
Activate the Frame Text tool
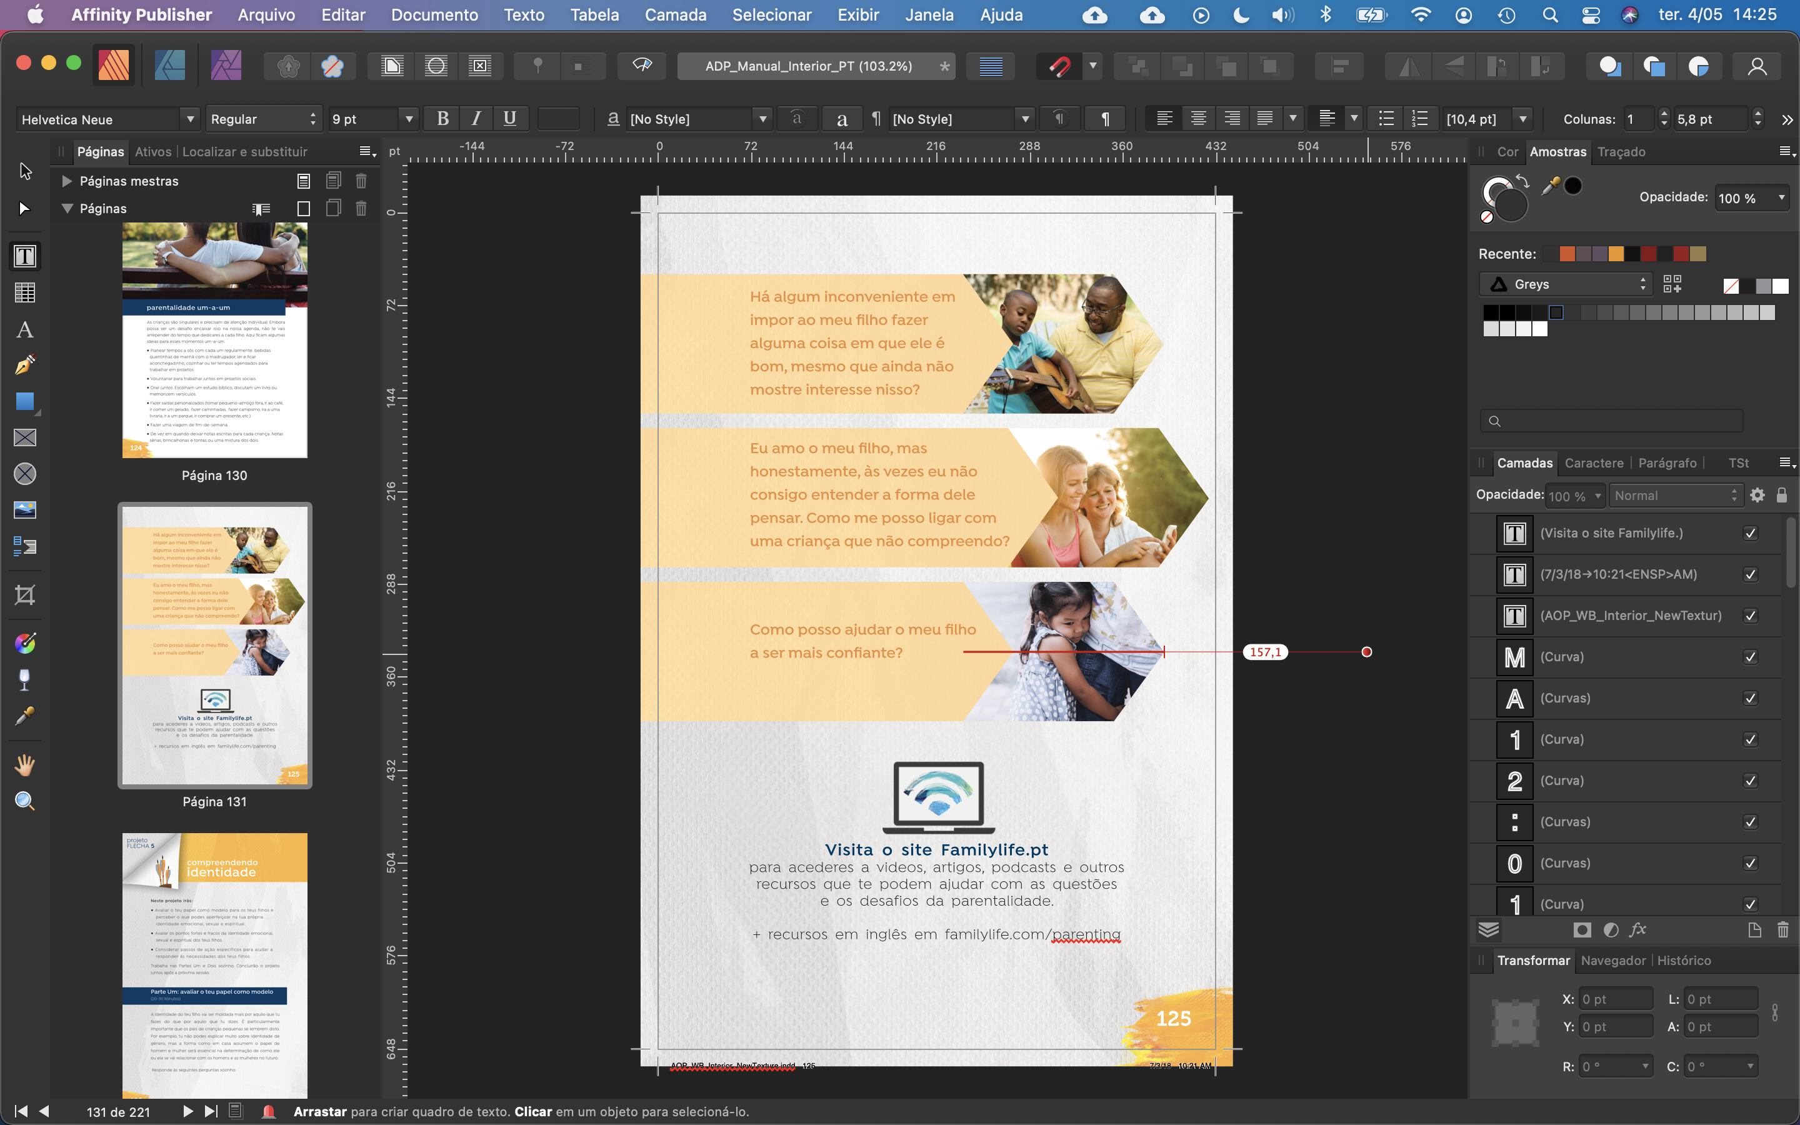pos(24,256)
